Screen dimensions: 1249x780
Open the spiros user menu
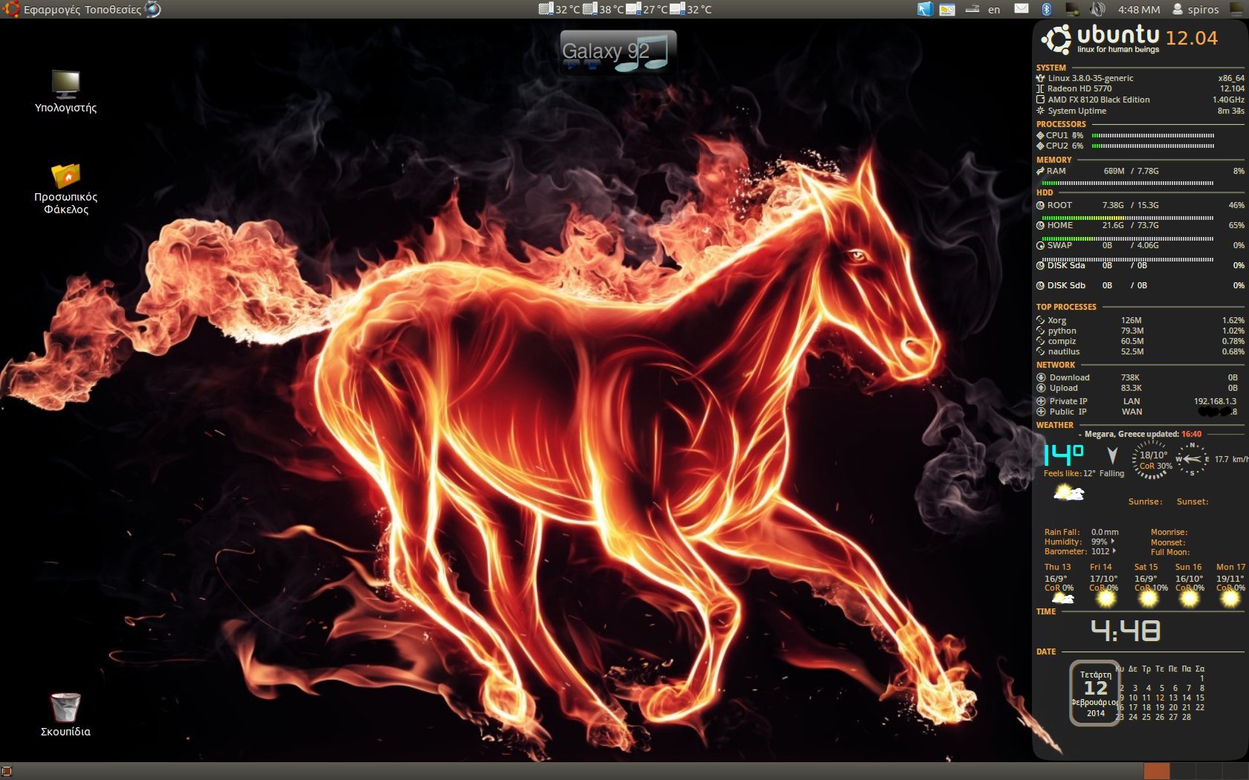pos(1195,9)
